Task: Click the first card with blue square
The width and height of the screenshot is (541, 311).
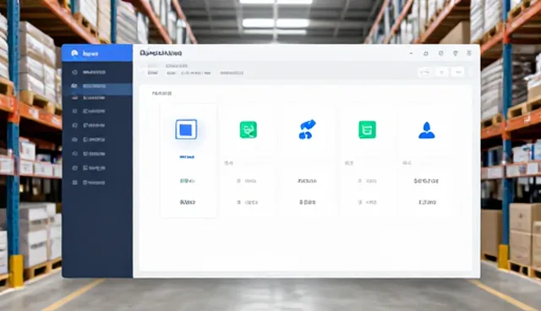Action: pyautogui.click(x=189, y=161)
